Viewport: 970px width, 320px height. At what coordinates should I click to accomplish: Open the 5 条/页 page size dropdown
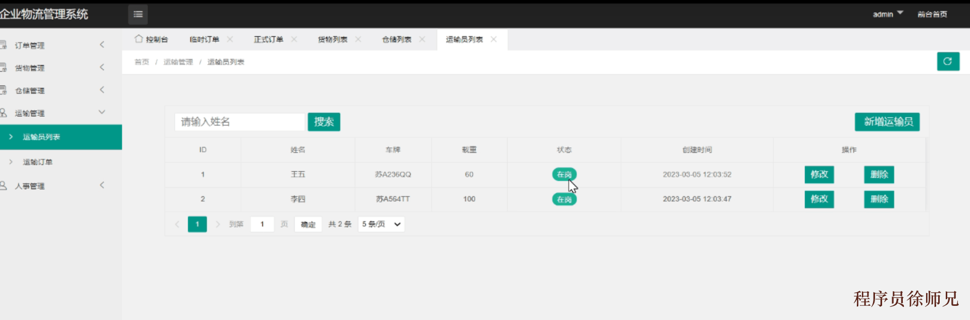(381, 224)
